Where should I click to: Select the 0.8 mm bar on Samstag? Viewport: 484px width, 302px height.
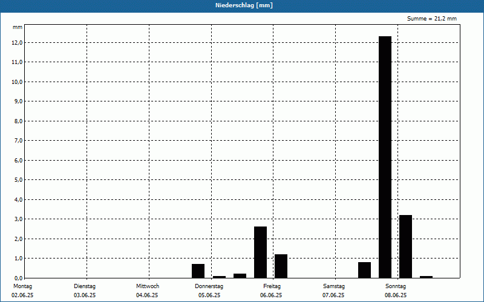click(x=365, y=270)
